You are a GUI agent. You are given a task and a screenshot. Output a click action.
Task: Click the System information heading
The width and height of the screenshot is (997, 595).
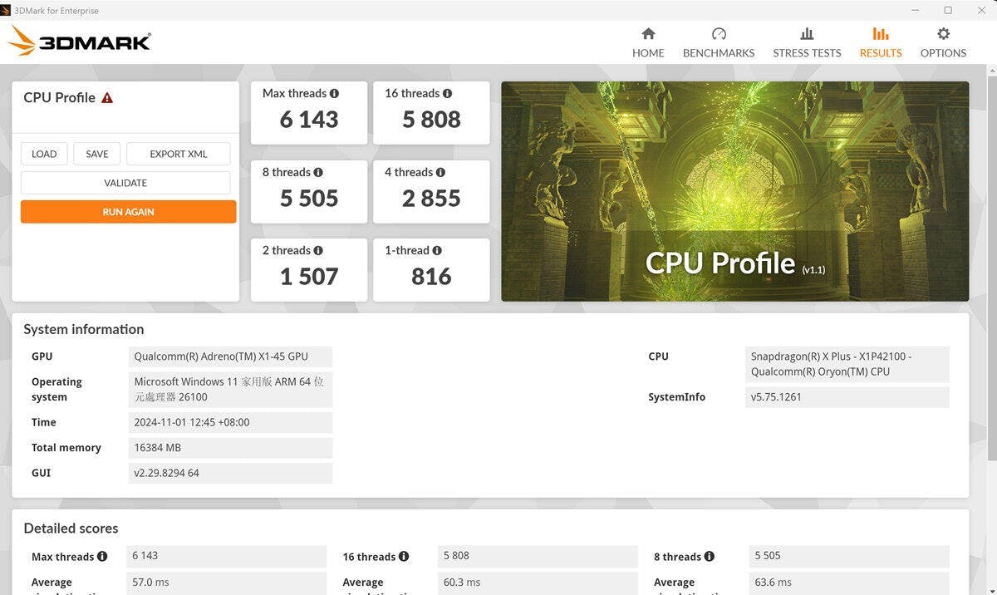(84, 329)
